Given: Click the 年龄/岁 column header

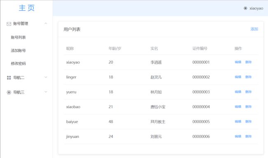Looking at the screenshot, I should (x=115, y=49).
